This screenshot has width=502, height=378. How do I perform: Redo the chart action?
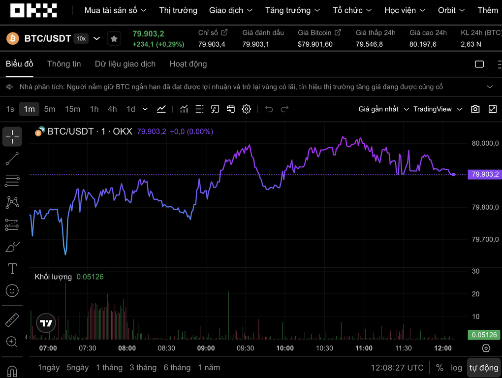(284, 109)
